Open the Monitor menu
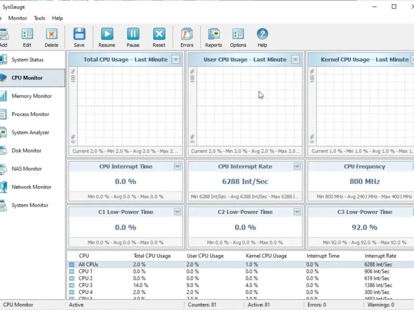The width and height of the screenshot is (414, 310). [x=18, y=18]
